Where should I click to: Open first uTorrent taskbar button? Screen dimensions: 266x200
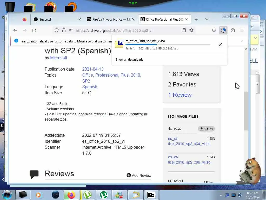click(87, 195)
